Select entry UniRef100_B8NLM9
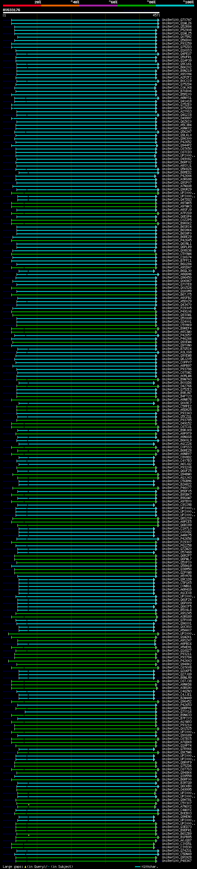 click(x=177, y=678)
